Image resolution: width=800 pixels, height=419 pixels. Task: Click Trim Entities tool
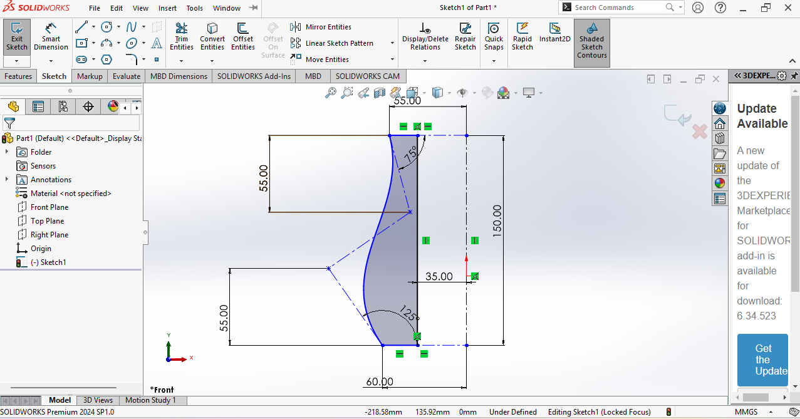click(181, 36)
